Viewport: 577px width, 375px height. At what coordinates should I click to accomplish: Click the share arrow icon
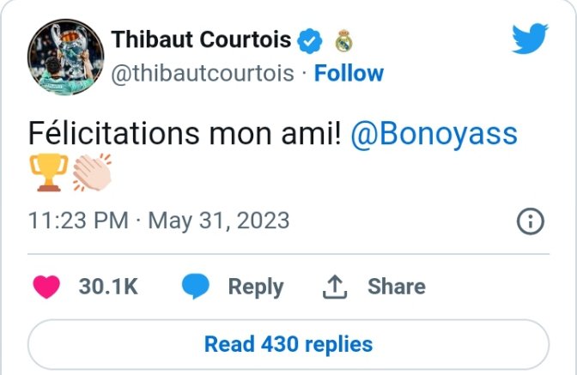coord(333,287)
